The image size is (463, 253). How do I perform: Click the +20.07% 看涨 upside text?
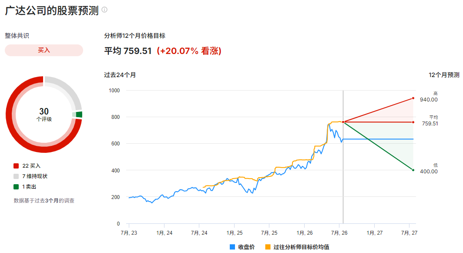[x=189, y=51]
